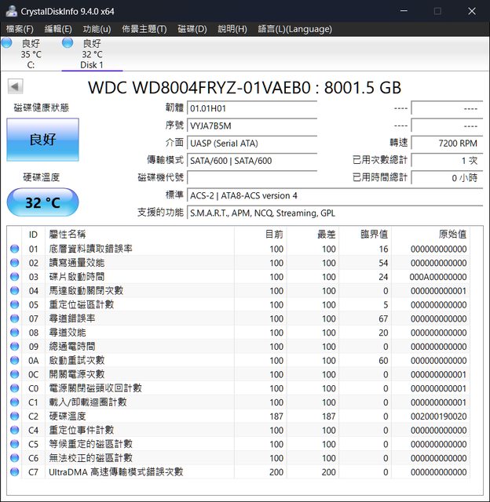Click the blue status icon for drive C:

(7, 43)
